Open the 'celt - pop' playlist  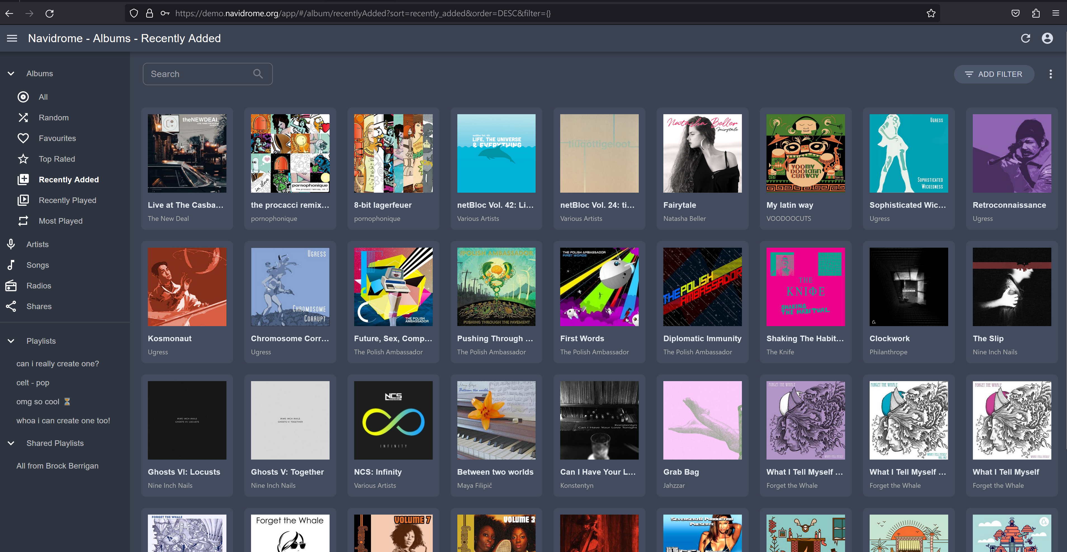pos(33,383)
